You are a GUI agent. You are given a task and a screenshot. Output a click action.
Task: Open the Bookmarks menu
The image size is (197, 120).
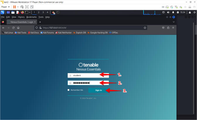point(31,17)
